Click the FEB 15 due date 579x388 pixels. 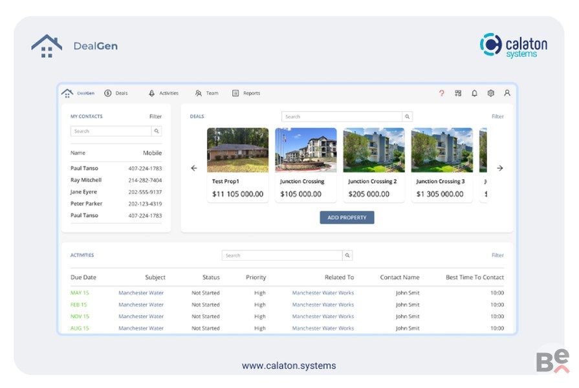point(79,305)
